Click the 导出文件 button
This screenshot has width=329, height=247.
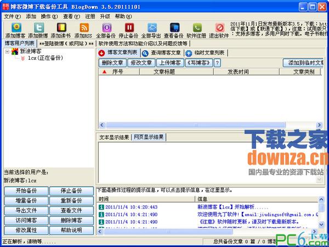click(26, 211)
